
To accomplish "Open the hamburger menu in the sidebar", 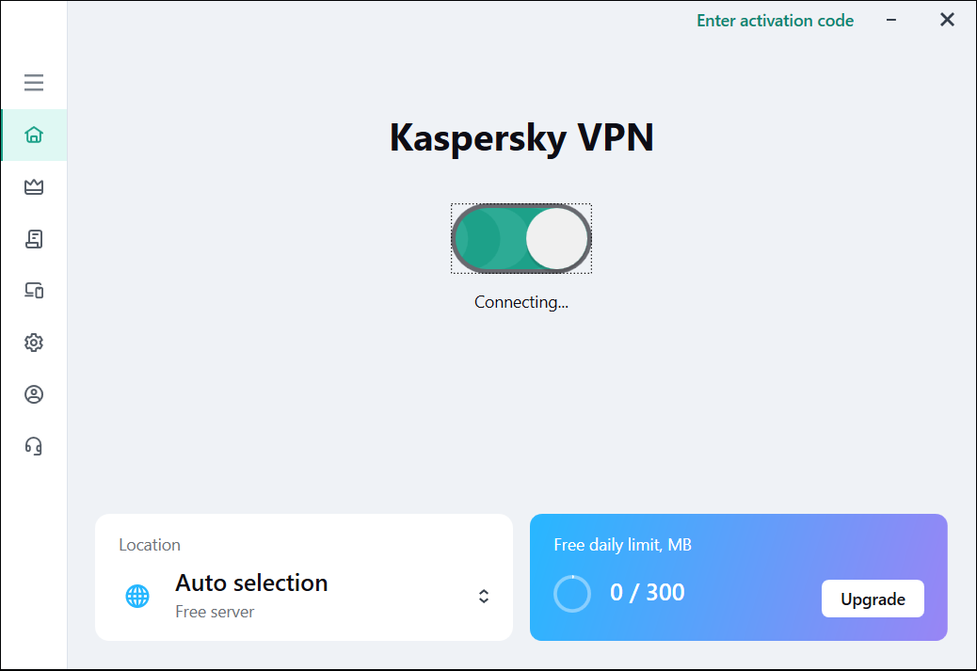I will (34, 83).
